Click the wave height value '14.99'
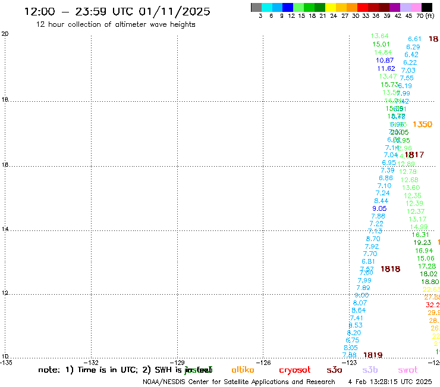The height and width of the screenshot is (387, 440). coord(419,227)
